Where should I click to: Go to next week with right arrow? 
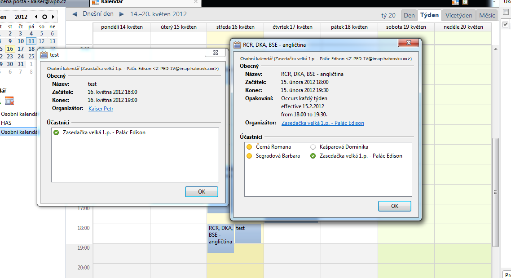click(122, 14)
